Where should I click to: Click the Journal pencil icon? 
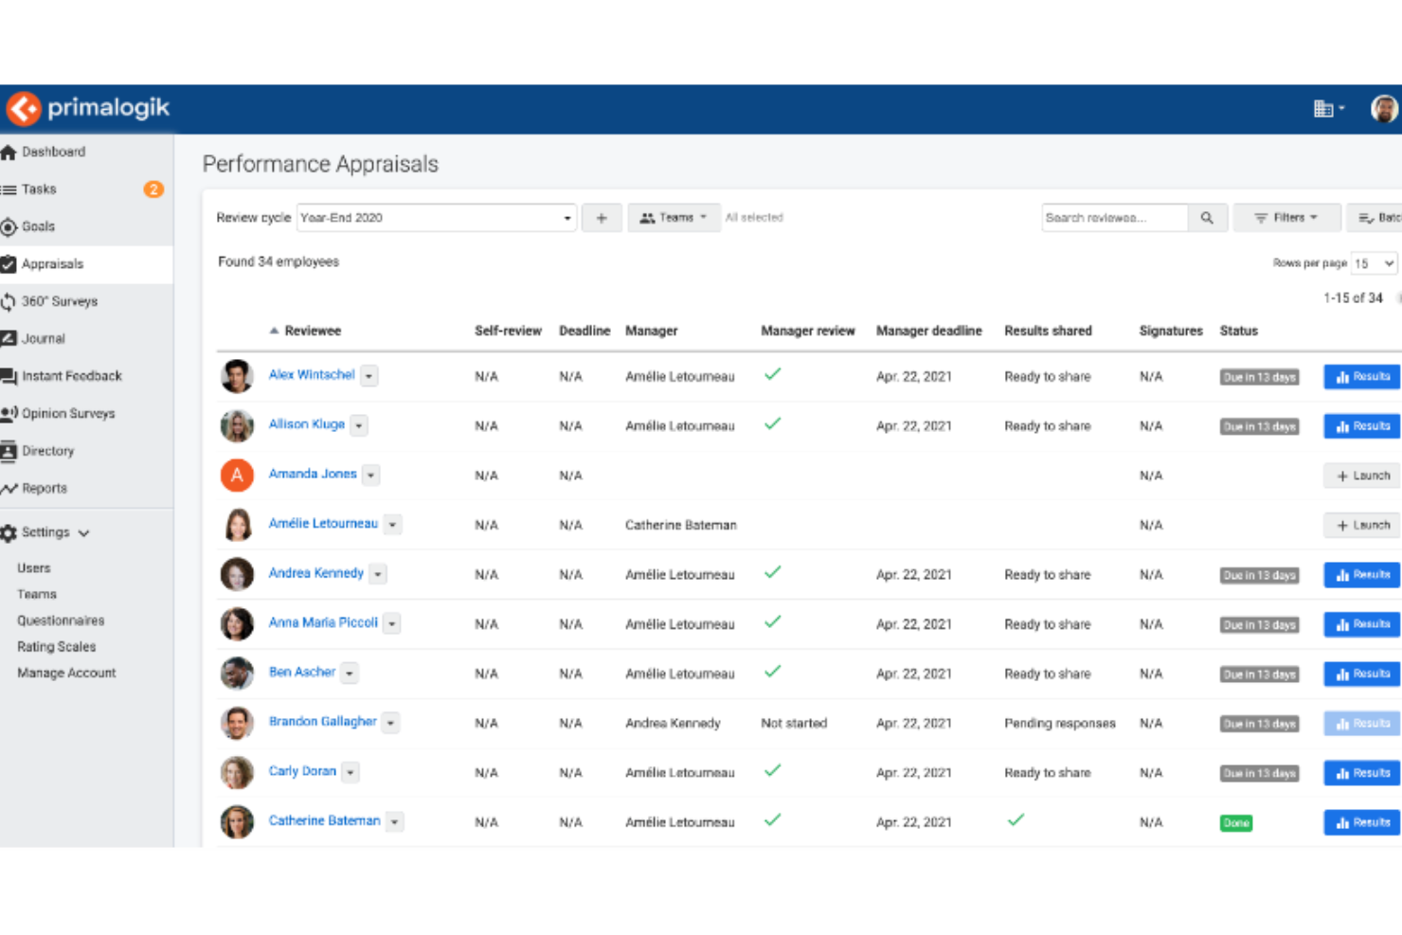[x=9, y=339]
